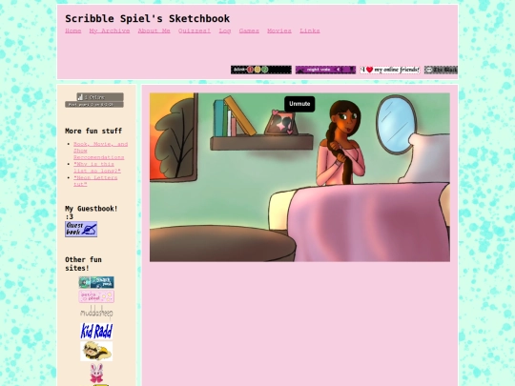Click the '1 Online' visitor counter widget

pos(100,97)
